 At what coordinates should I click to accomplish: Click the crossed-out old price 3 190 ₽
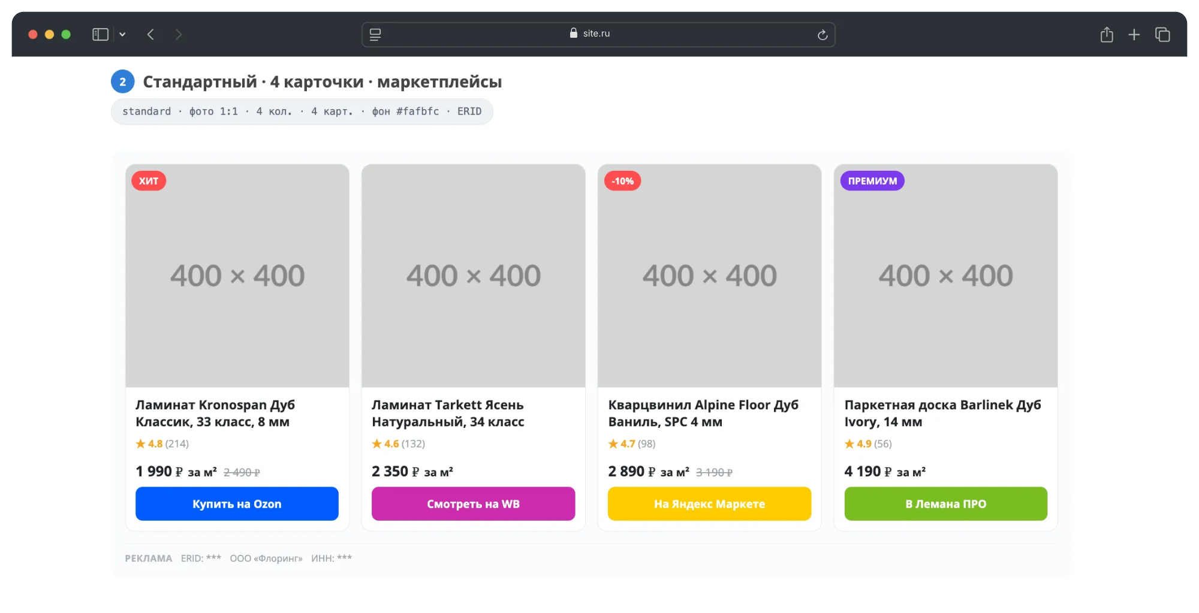pyautogui.click(x=714, y=473)
